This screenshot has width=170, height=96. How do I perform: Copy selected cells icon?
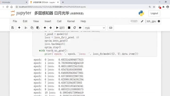pos(32,28)
